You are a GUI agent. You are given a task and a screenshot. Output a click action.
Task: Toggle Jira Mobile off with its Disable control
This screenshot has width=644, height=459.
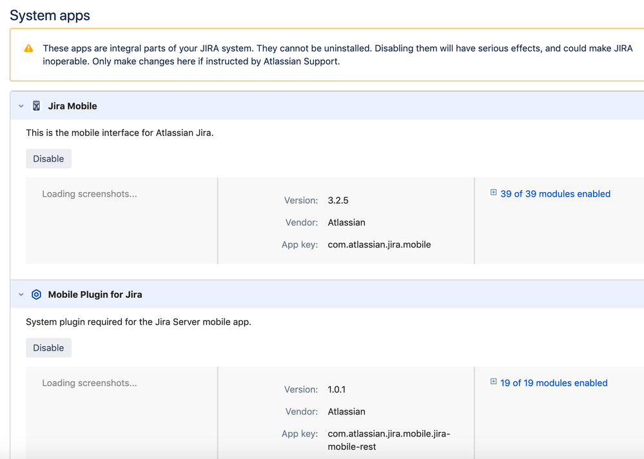click(48, 158)
